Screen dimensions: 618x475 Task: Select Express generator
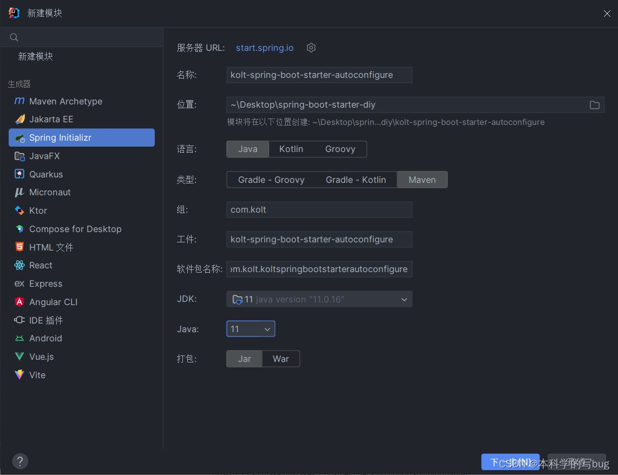coord(82,283)
